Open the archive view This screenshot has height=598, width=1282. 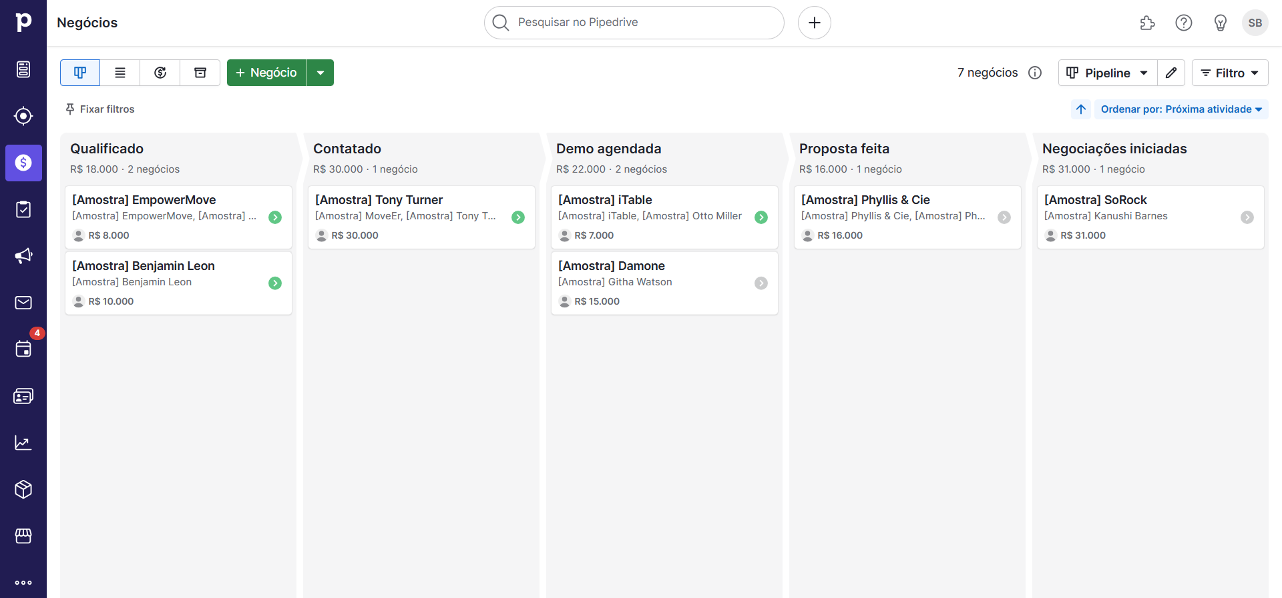point(200,73)
